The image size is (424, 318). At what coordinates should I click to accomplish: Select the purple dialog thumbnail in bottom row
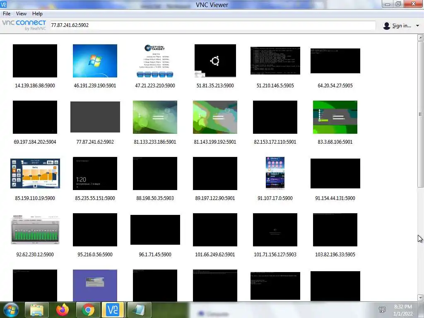(95, 285)
